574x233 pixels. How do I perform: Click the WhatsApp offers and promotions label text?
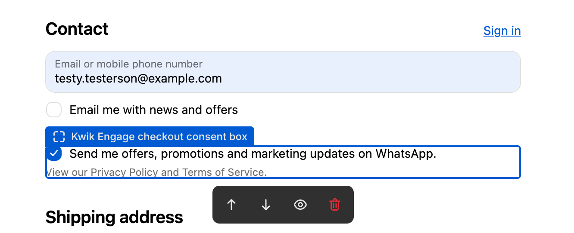253,153
